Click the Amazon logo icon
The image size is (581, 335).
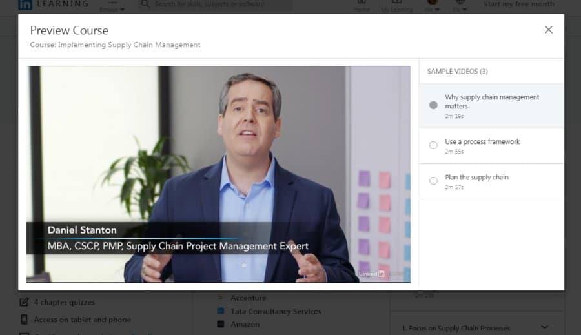tap(221, 324)
